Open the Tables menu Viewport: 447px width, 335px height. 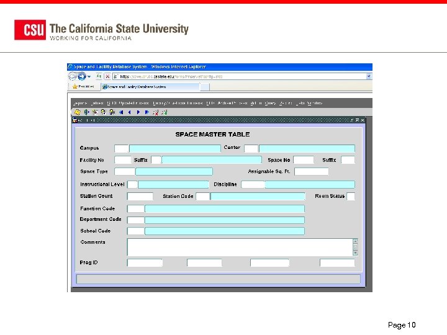click(97, 103)
